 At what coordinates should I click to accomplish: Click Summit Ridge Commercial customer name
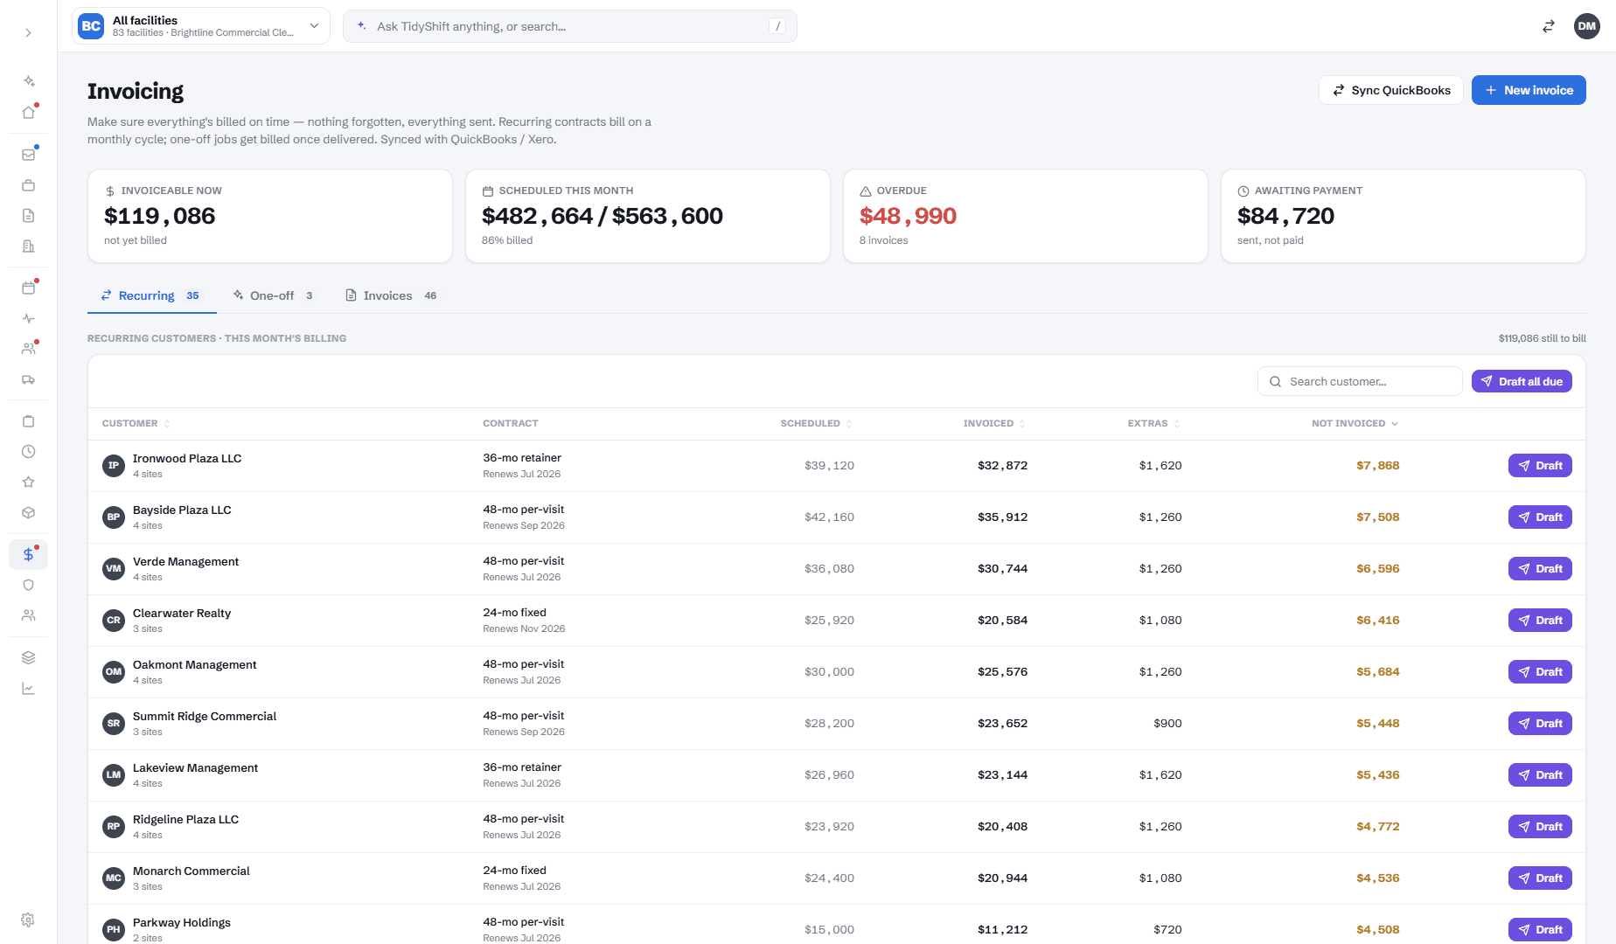tap(205, 716)
